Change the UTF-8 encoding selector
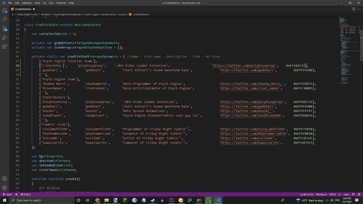Screen dimensions: 363x204 [x=332, y=194]
